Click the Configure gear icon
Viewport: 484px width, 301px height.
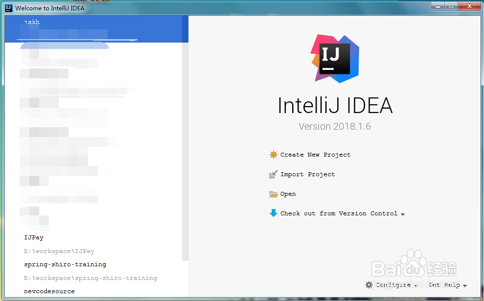[x=369, y=285]
